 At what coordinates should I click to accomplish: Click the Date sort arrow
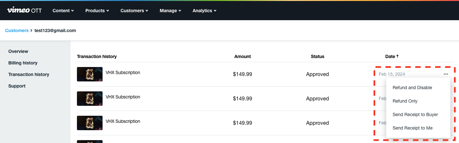[397, 56]
